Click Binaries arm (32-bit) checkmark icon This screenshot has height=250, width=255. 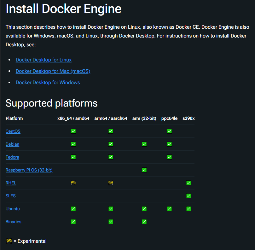click(144, 222)
